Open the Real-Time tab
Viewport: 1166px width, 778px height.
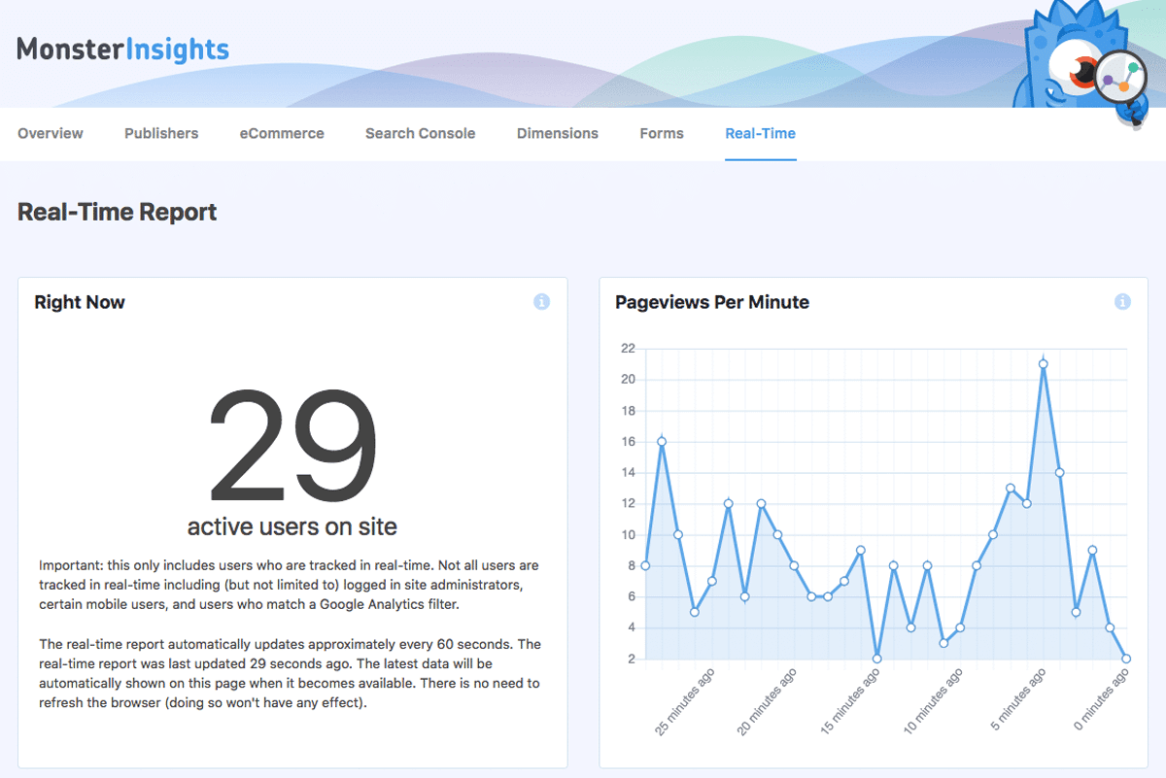[760, 133]
